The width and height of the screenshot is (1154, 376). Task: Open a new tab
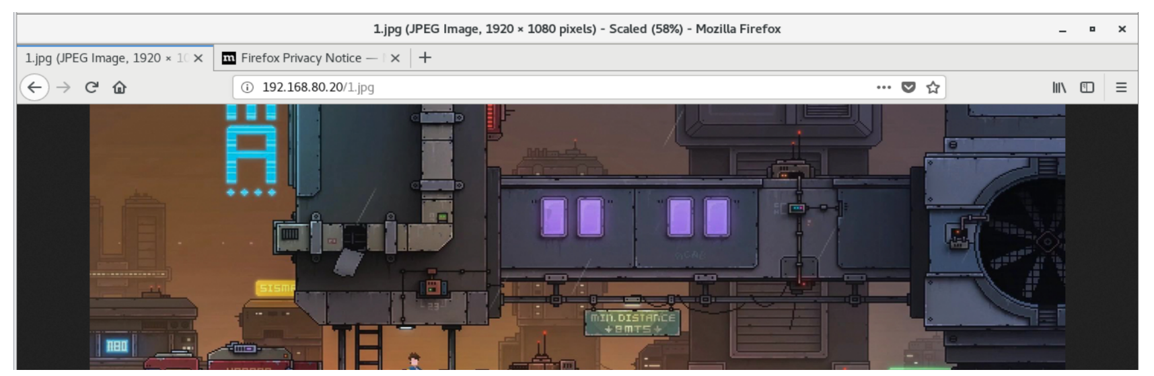(425, 58)
